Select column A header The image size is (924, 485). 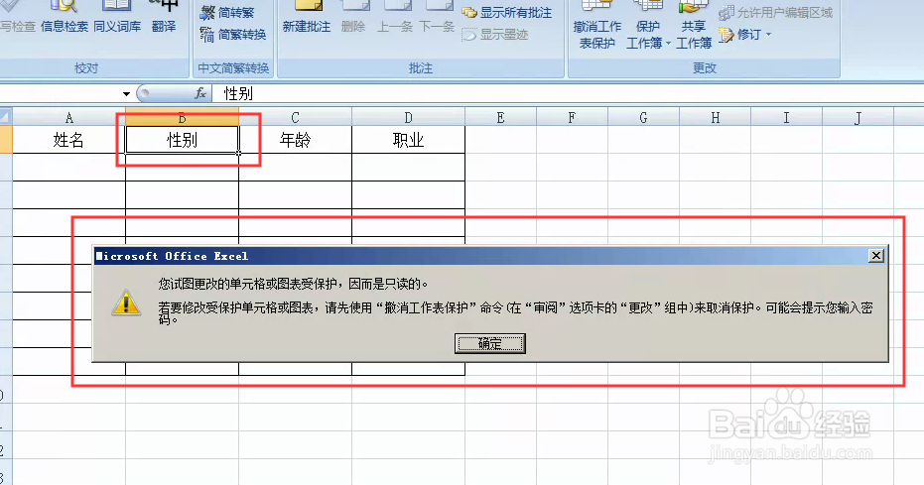68,117
